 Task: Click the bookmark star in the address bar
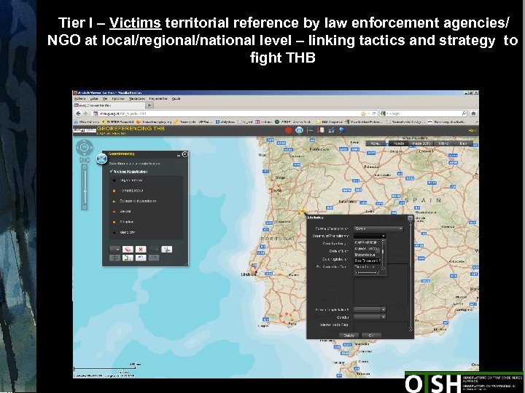click(x=363, y=114)
